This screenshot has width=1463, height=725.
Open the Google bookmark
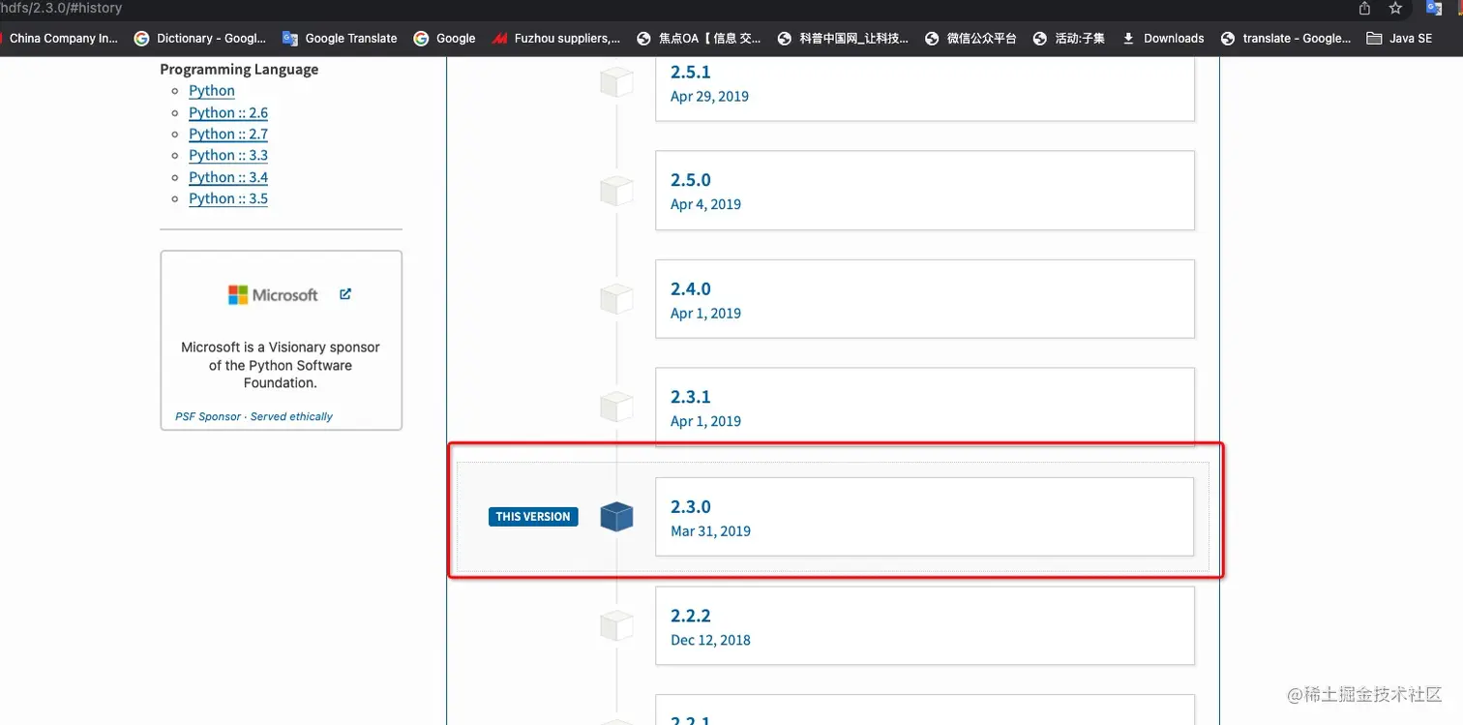point(444,39)
